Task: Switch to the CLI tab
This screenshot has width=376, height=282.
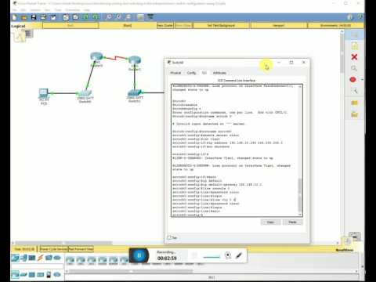Action: coord(204,73)
